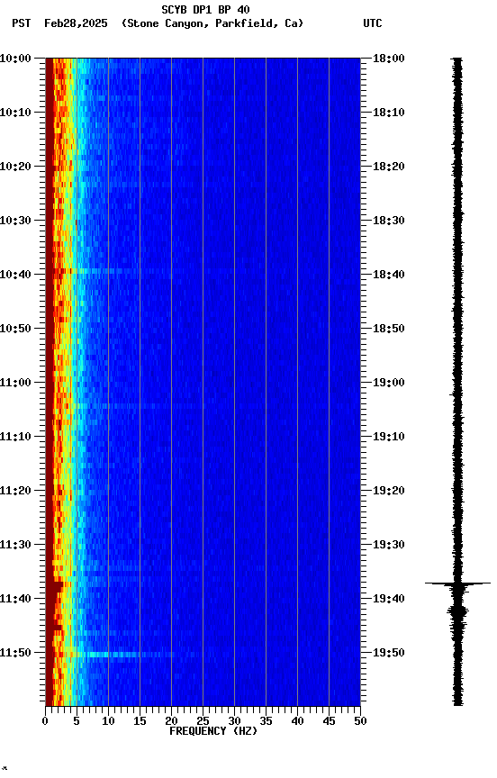The width and height of the screenshot is (497, 778).
Task: Click the "UTC" timezone label
Action: [373, 23]
